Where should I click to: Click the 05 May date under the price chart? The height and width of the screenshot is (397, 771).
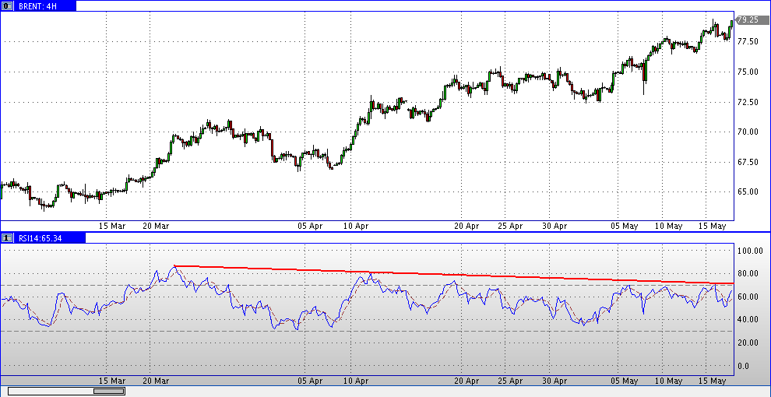[625, 226]
